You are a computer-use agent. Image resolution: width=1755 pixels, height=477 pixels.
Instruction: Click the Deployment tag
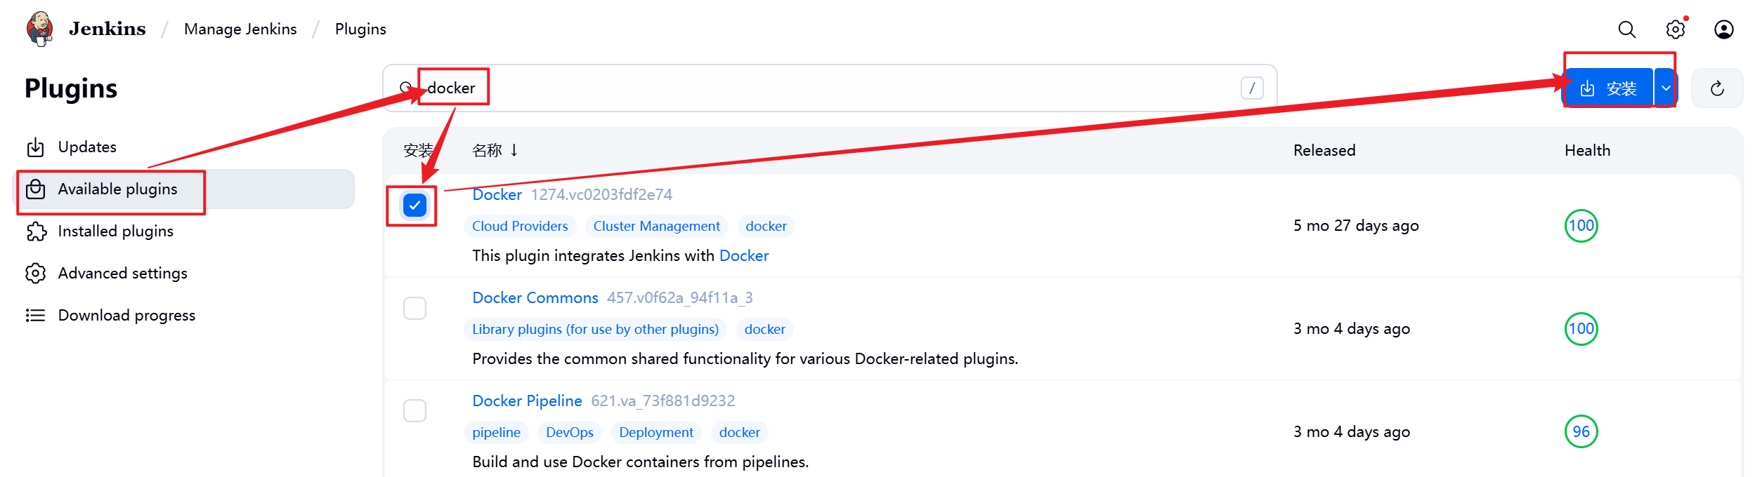pos(656,432)
